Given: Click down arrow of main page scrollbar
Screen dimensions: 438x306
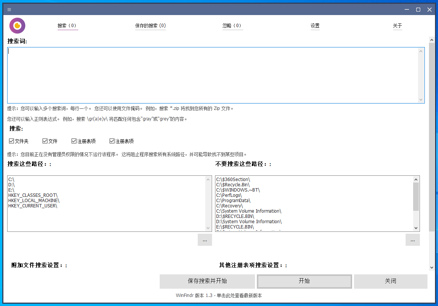Looking at the screenshot, I should [432, 267].
